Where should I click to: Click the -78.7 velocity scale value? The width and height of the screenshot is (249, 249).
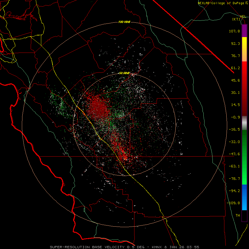(234, 179)
